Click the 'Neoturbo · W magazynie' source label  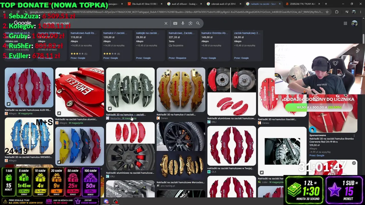tap(123, 118)
